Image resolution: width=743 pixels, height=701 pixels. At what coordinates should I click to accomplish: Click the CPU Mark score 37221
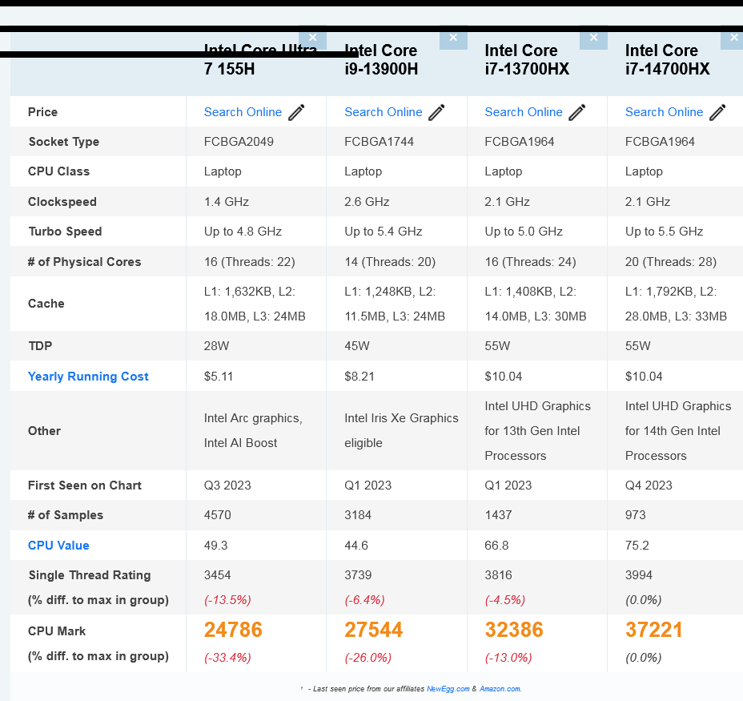(x=654, y=630)
